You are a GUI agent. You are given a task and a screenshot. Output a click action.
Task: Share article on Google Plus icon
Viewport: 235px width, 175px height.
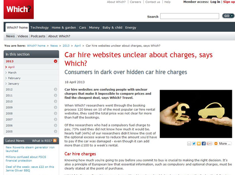[209, 144]
